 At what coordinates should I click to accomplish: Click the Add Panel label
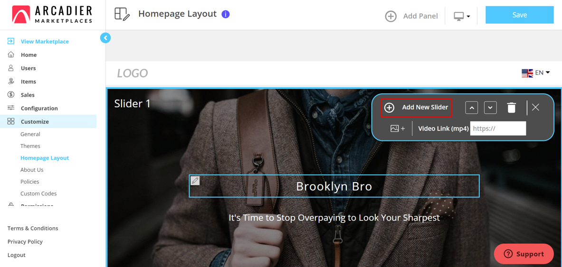tap(420, 16)
